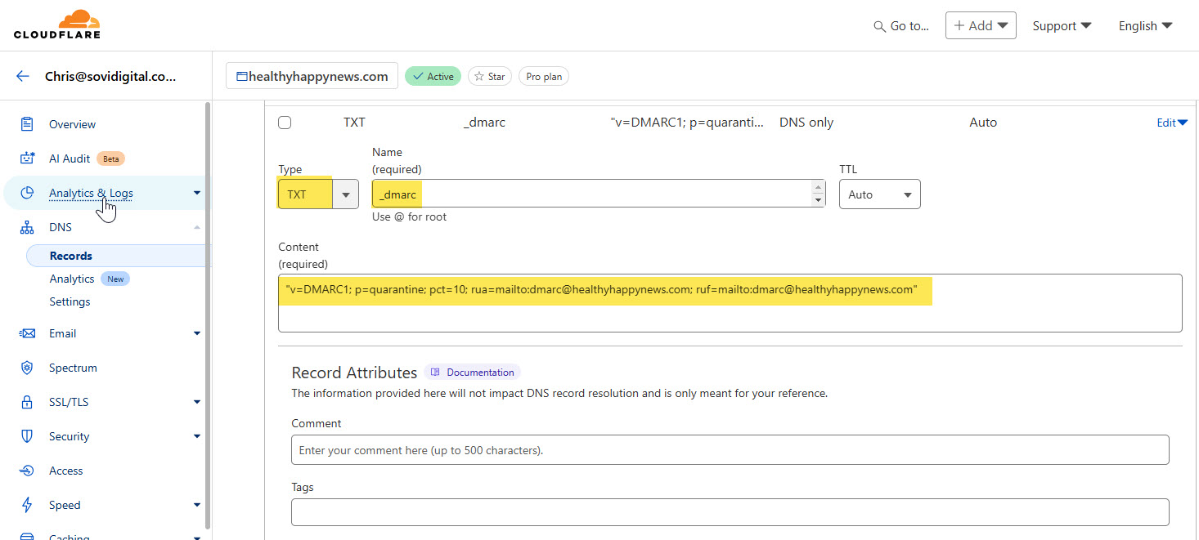The height and width of the screenshot is (540, 1199).
Task: Click the Access arrow icon
Action: pos(27,471)
